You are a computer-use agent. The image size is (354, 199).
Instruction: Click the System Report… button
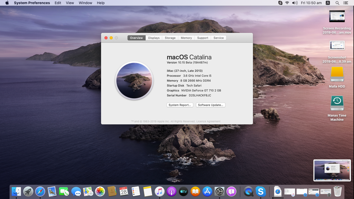pyautogui.click(x=180, y=105)
